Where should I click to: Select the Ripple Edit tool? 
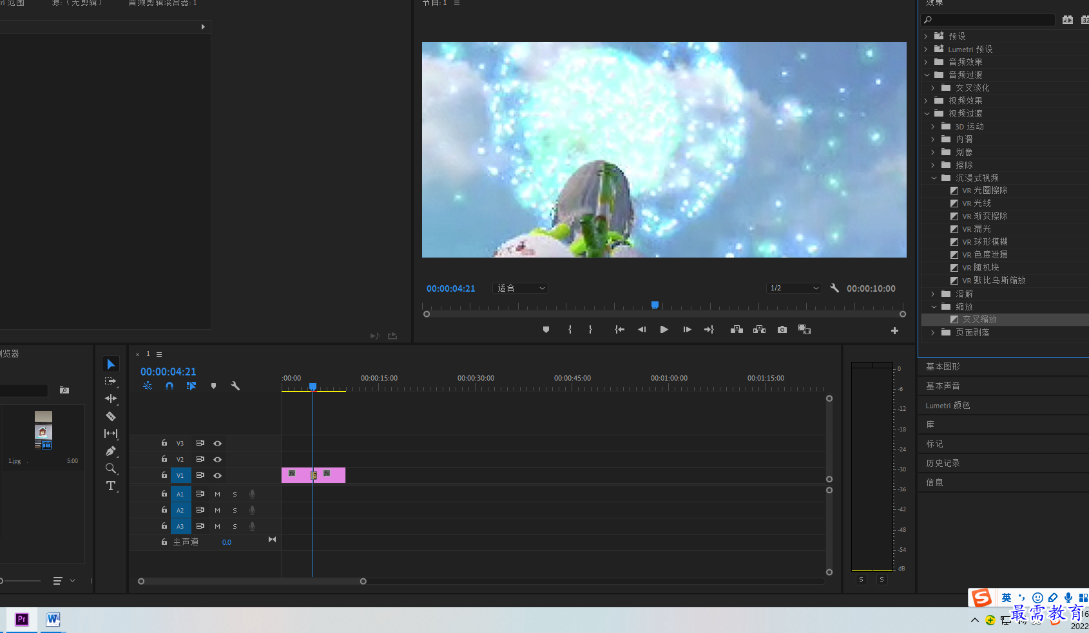[x=111, y=399]
